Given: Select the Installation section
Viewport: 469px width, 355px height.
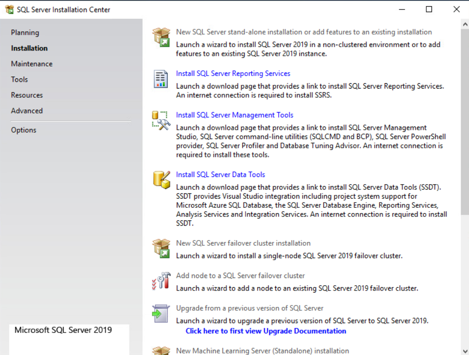Looking at the screenshot, I should point(29,48).
